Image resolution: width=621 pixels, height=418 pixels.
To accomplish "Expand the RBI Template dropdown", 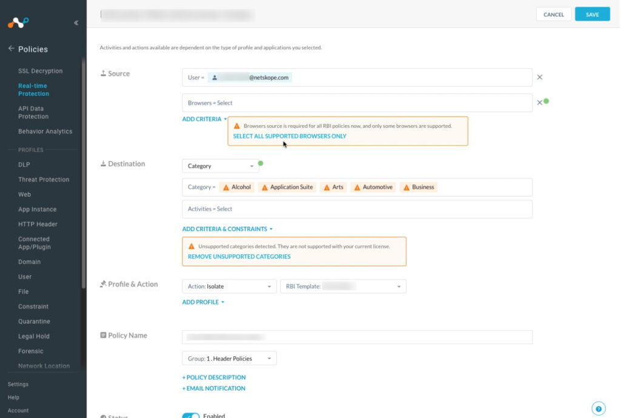I will click(x=343, y=286).
